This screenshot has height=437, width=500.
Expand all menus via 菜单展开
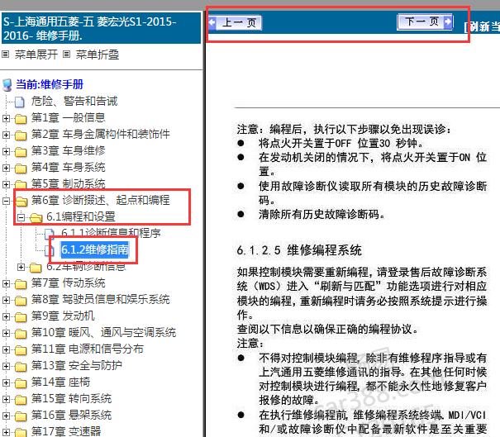point(36,55)
